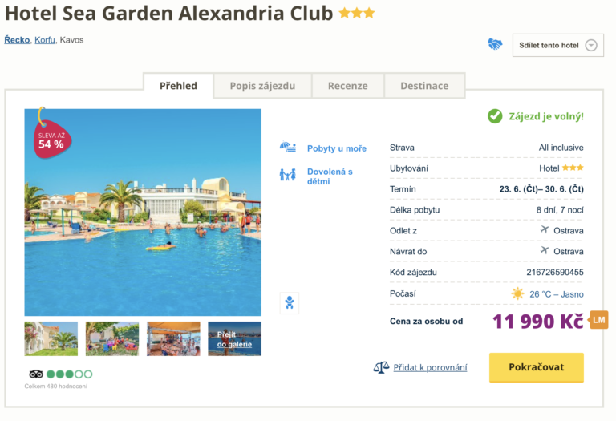Click the balance scale comparison icon
Viewport: 616px width, 421px height.
point(381,367)
